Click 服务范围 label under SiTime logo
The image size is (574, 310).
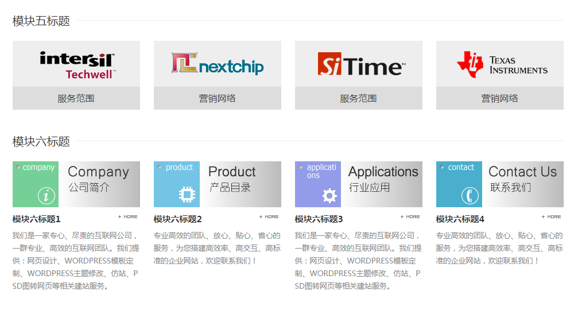359,98
